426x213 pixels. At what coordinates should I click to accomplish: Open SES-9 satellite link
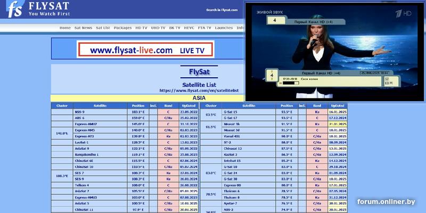(79, 179)
